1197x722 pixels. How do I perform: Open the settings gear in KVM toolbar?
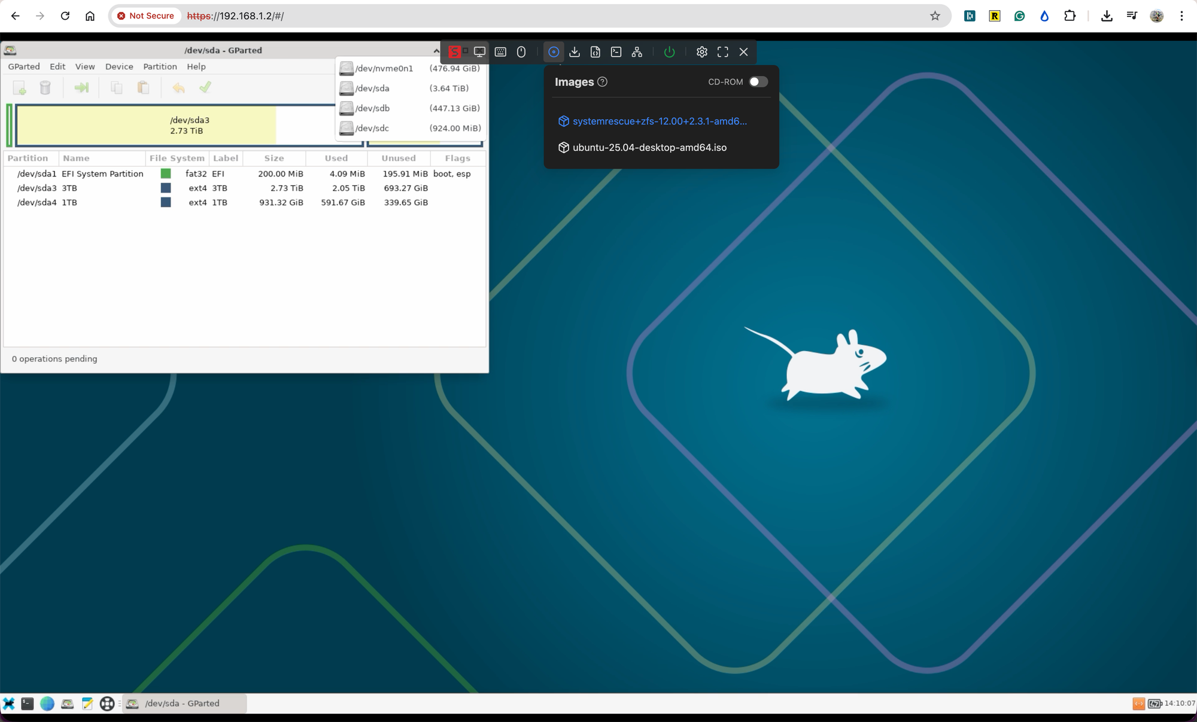click(701, 52)
